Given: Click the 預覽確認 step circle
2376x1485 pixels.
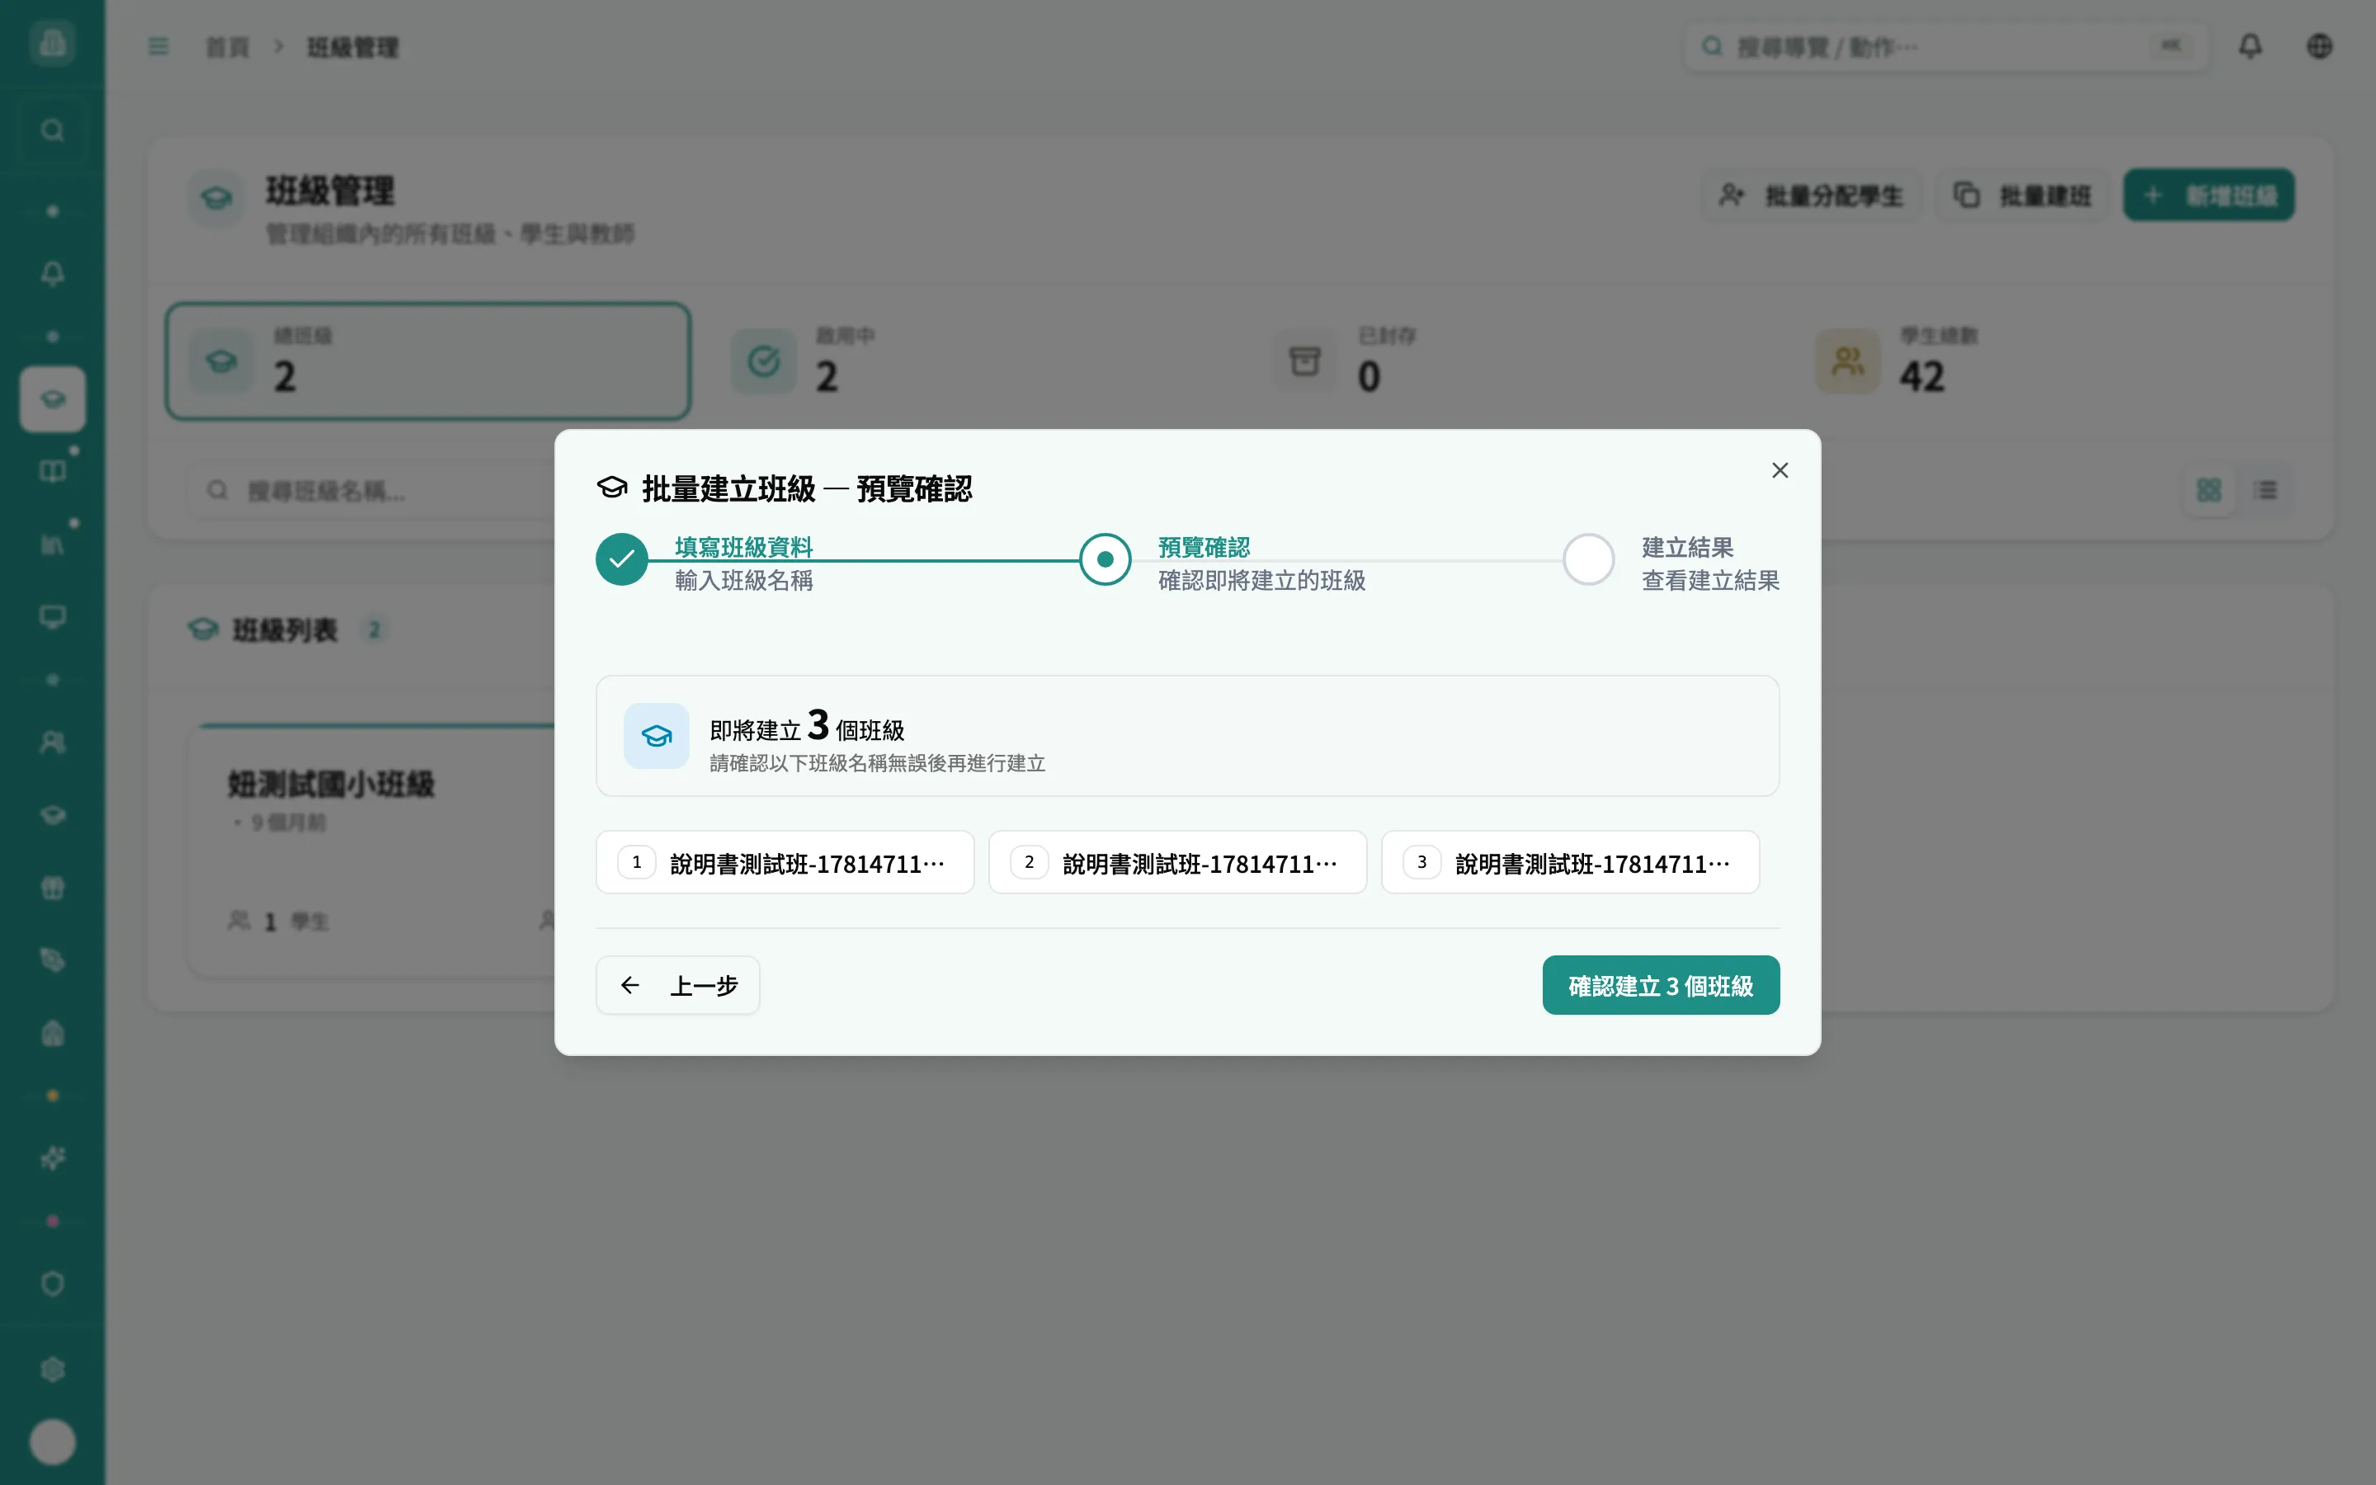Looking at the screenshot, I should click(x=1105, y=560).
